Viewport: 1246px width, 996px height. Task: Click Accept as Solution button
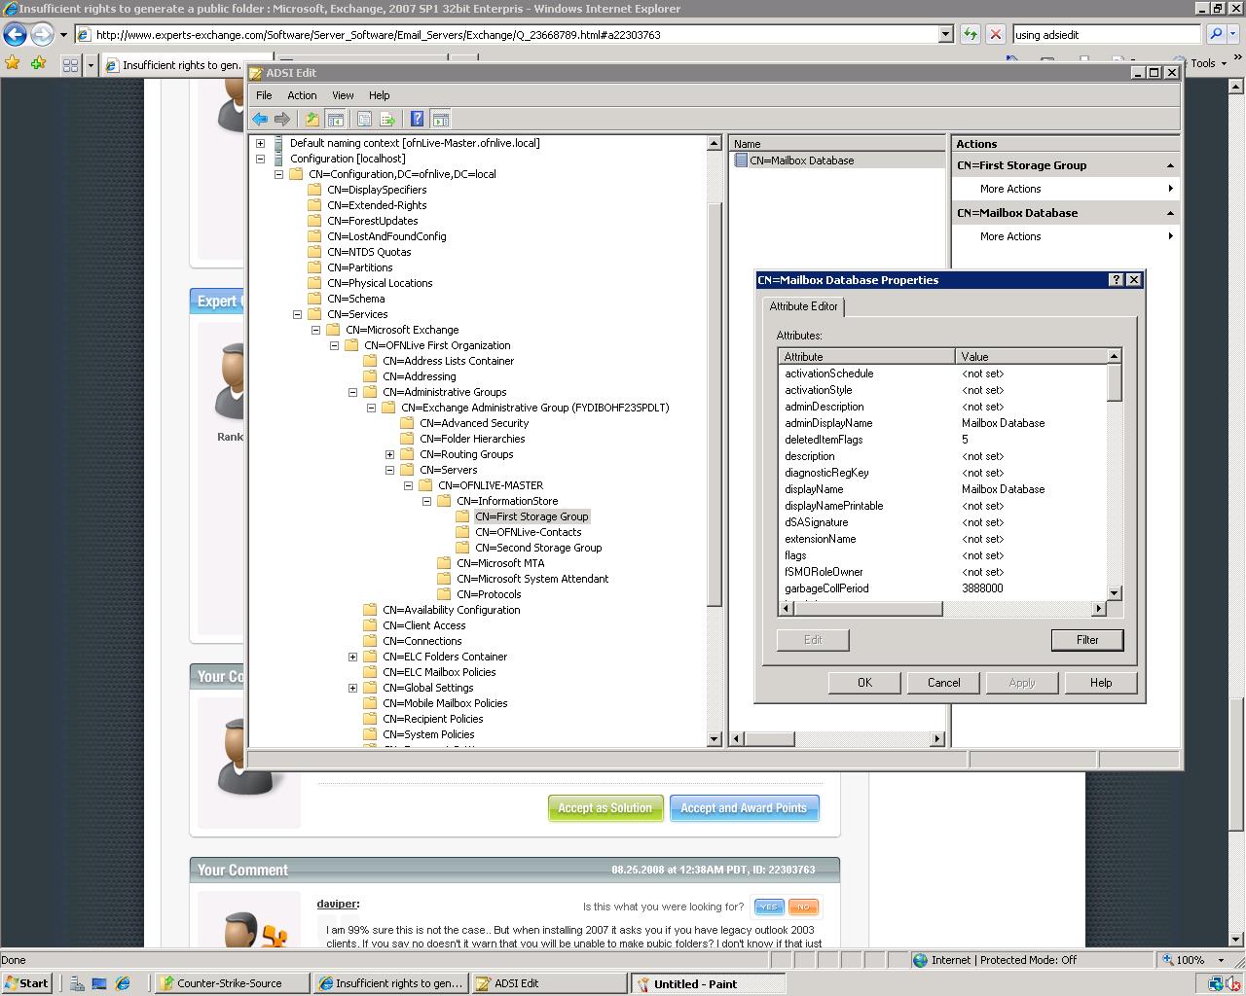(x=605, y=808)
